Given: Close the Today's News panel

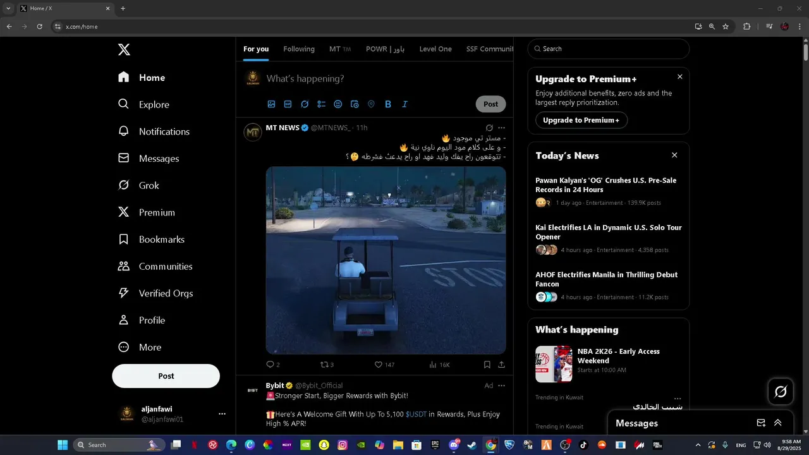Looking at the screenshot, I should coord(674,155).
